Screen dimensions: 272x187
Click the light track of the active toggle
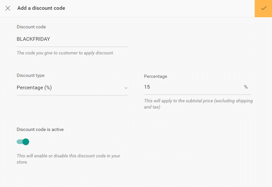click(x=19, y=142)
